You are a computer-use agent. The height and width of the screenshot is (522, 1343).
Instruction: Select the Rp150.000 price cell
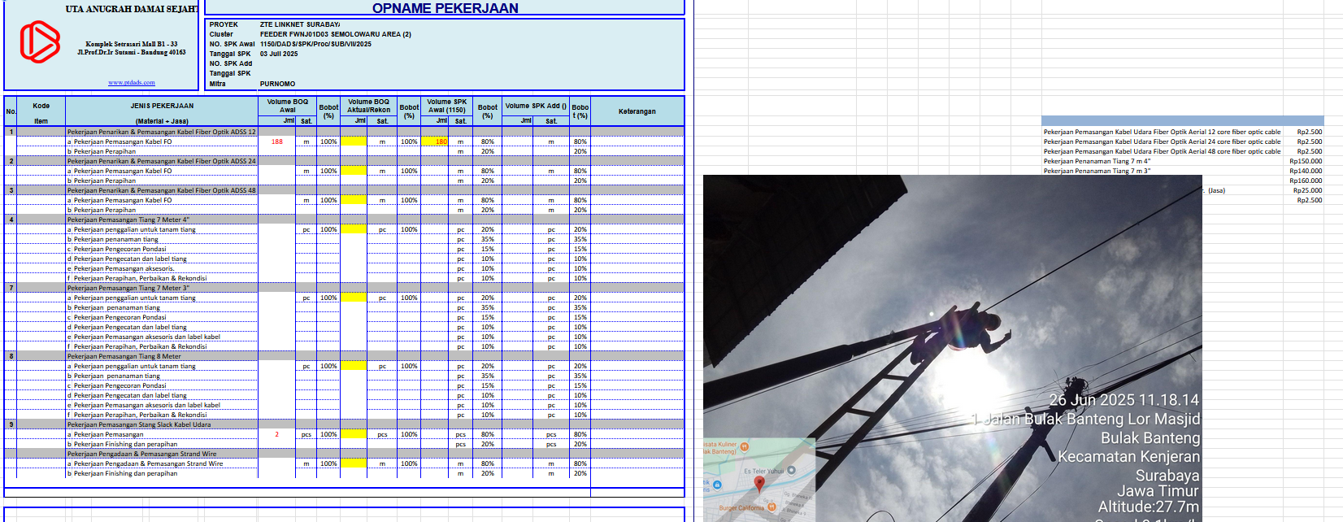[1305, 161]
